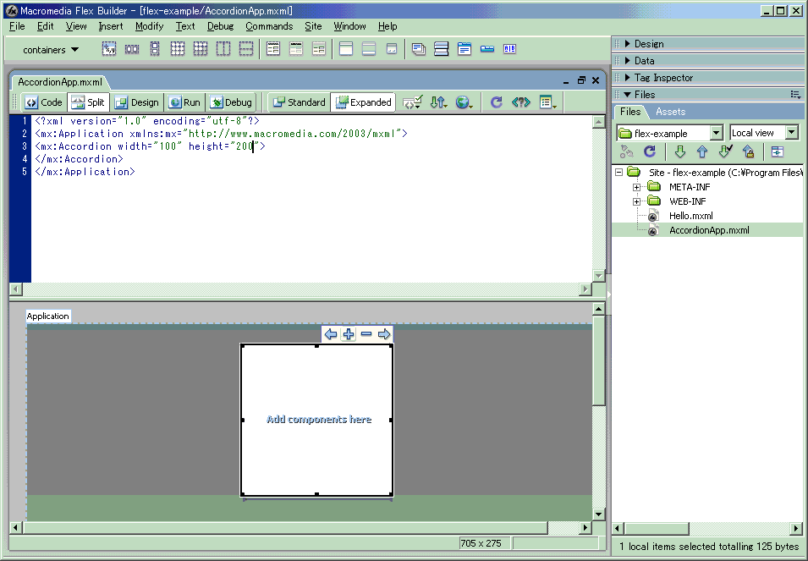Open the view options menu icon
The image size is (808, 561).
[x=547, y=102]
